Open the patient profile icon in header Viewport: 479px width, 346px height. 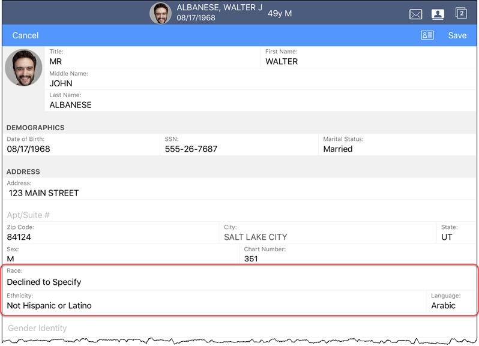click(x=438, y=14)
